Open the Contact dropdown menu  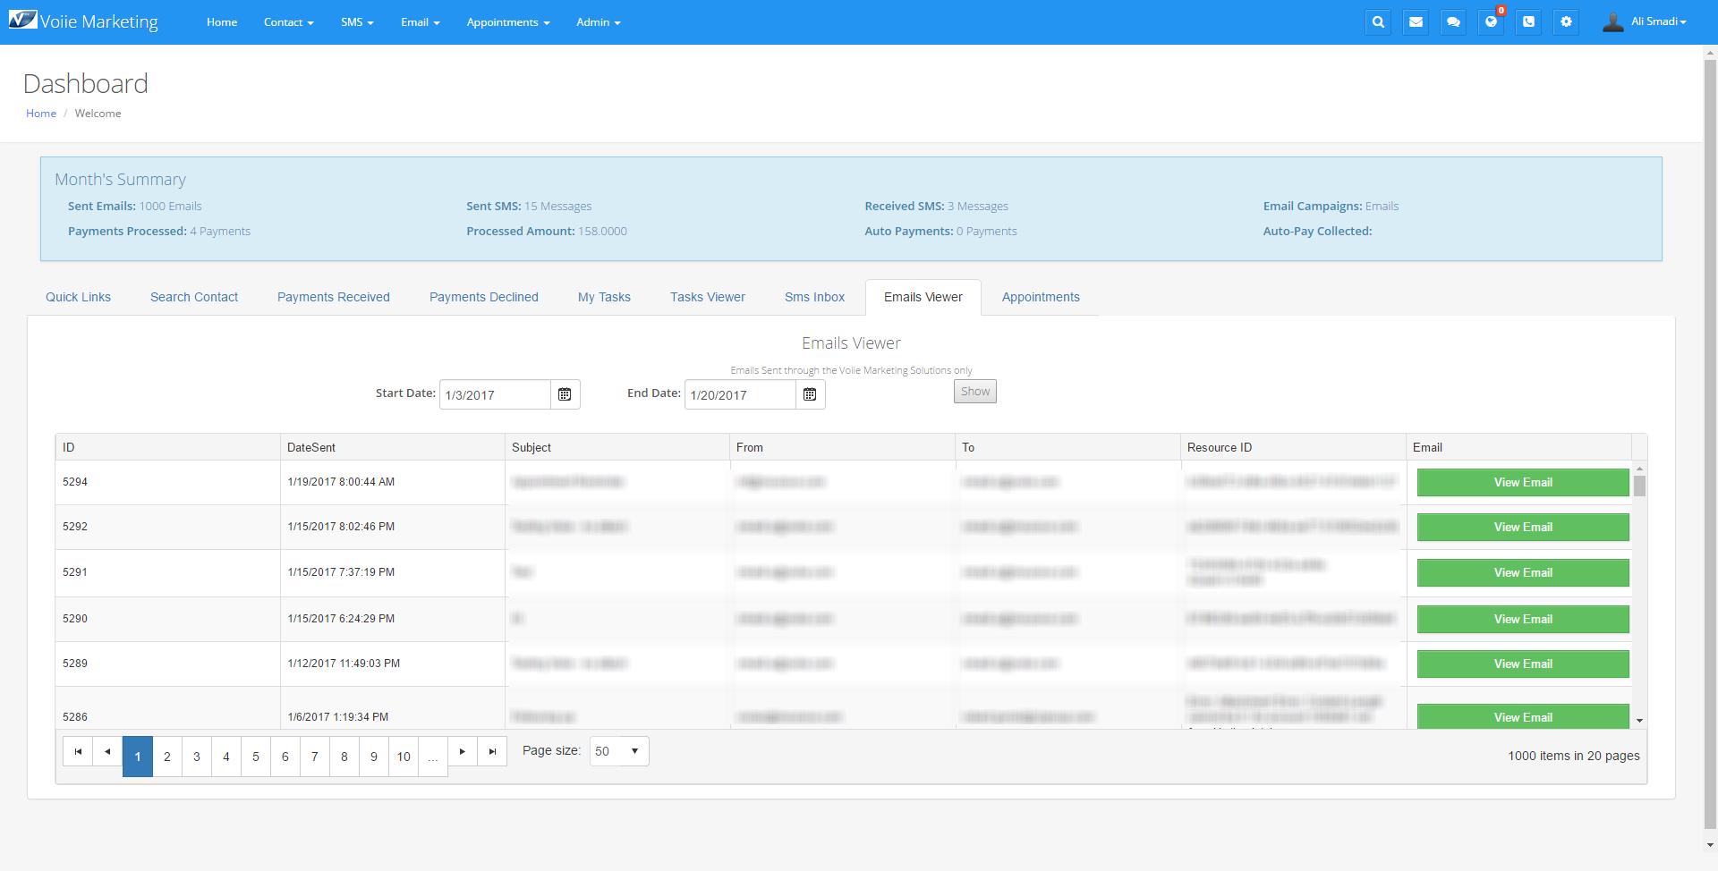[288, 22]
